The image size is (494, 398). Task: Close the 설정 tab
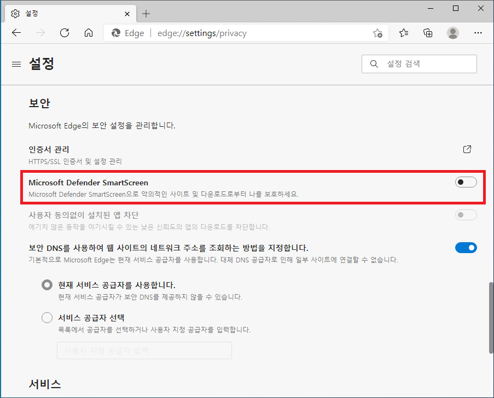pos(127,14)
